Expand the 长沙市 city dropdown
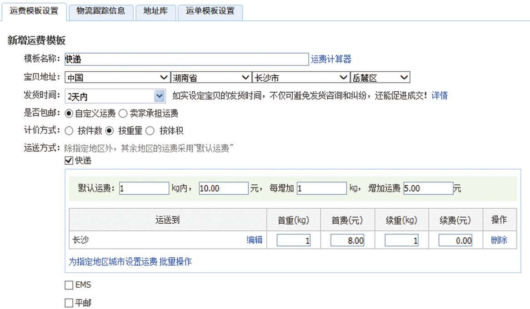The height and width of the screenshot is (309, 530). click(x=301, y=78)
